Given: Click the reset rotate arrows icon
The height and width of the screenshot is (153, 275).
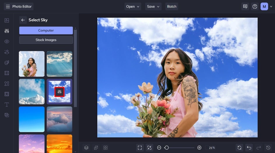Looking at the screenshot, I should pyautogui.click(x=239, y=148).
